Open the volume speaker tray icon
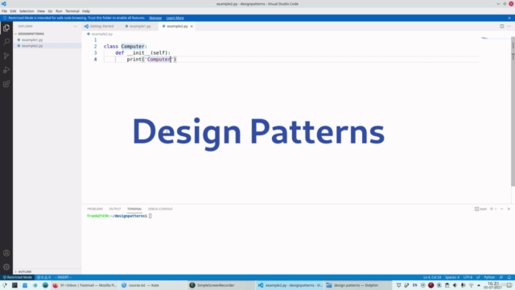This screenshot has width=515, height=290. pyautogui.click(x=455, y=285)
